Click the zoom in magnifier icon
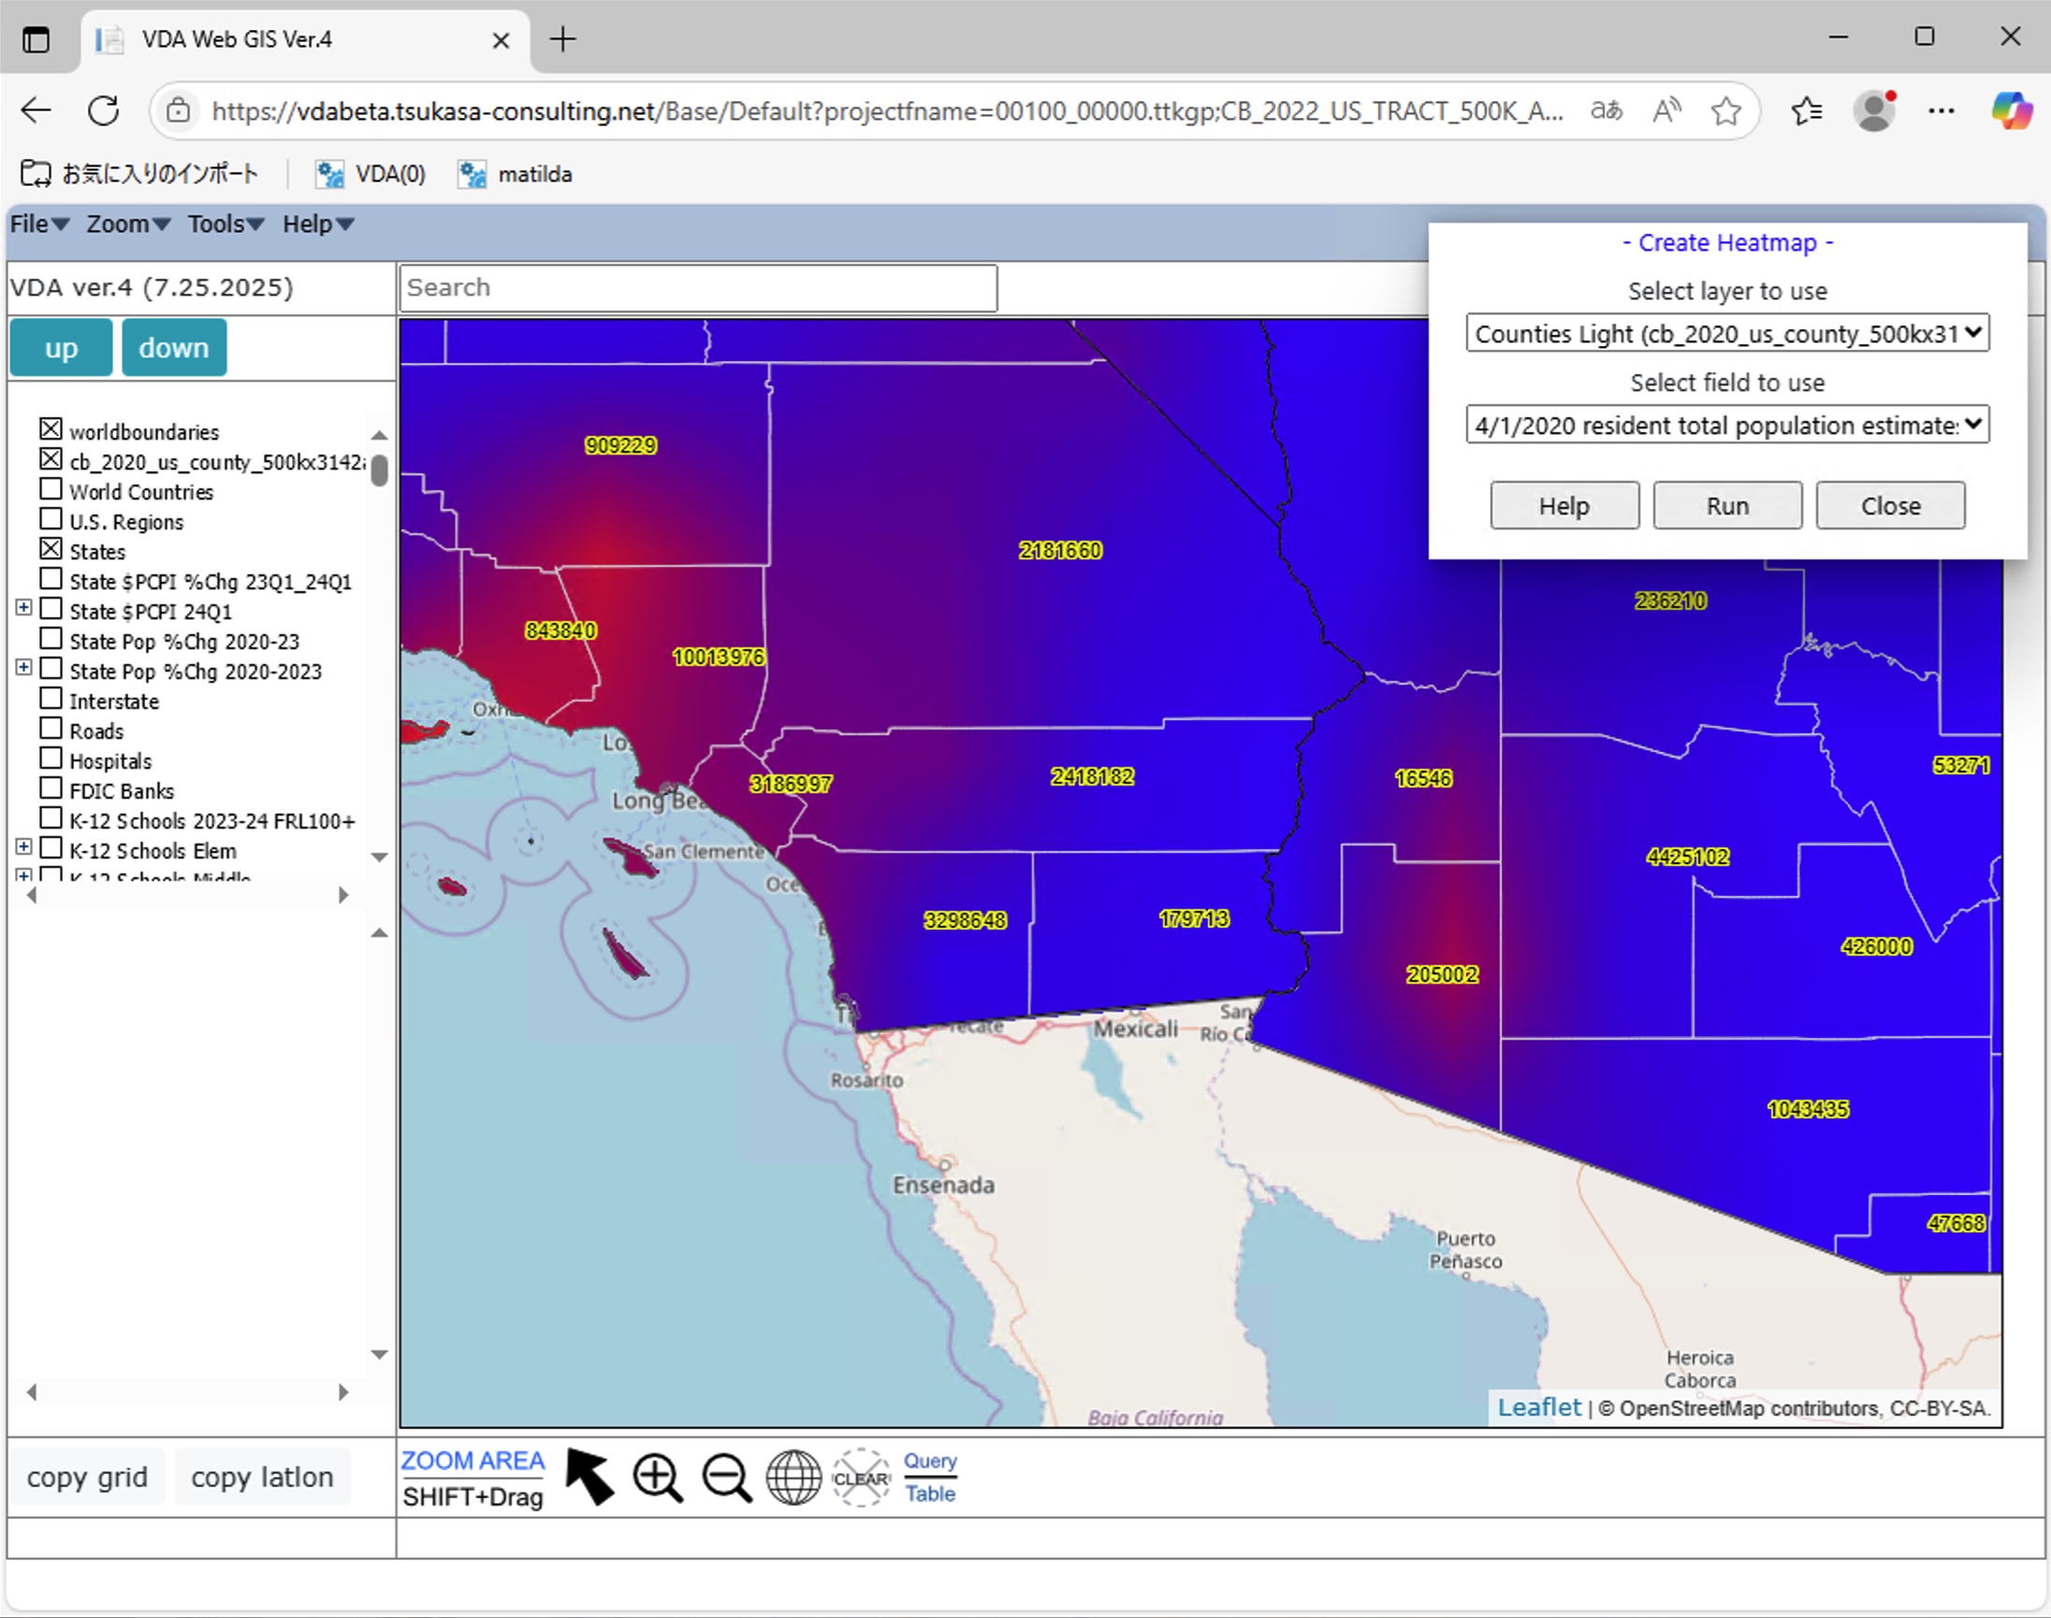 [x=658, y=1478]
